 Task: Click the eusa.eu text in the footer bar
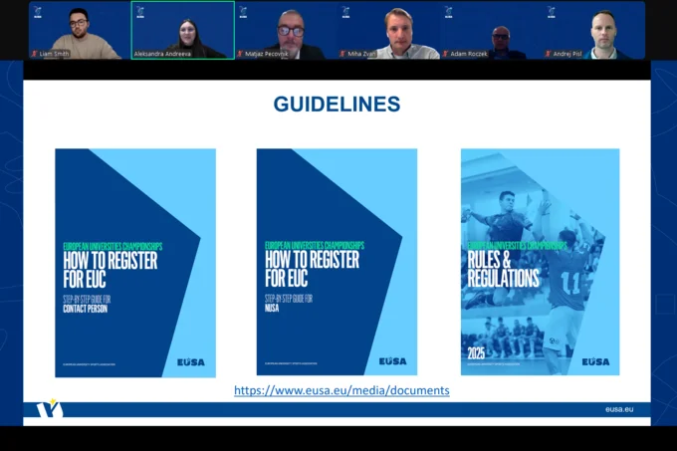coord(619,409)
